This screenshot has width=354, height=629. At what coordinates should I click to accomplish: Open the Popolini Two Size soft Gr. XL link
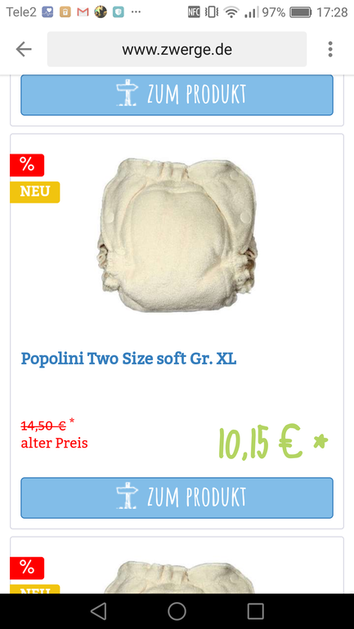click(129, 359)
